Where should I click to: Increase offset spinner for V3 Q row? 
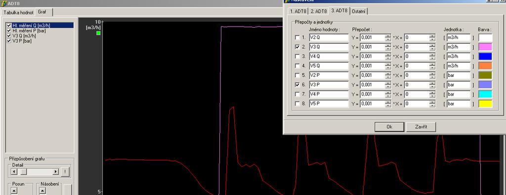pos(432,45)
